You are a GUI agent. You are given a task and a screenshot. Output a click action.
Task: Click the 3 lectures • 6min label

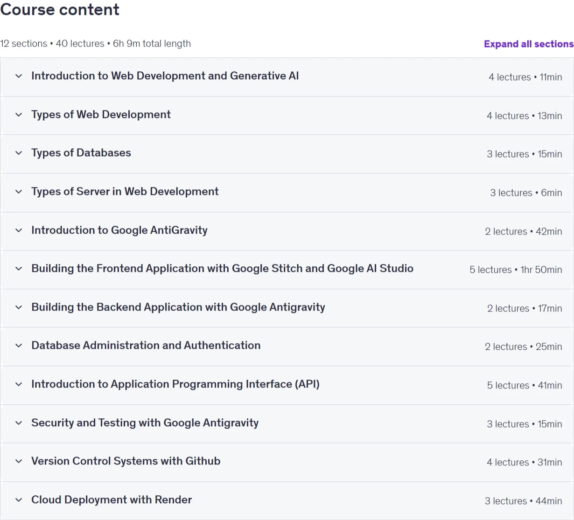(526, 193)
